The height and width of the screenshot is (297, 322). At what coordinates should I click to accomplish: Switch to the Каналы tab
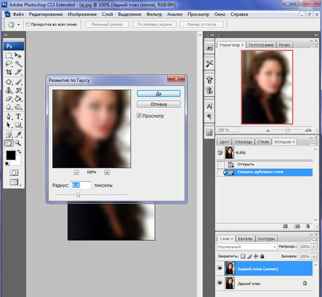click(x=245, y=239)
